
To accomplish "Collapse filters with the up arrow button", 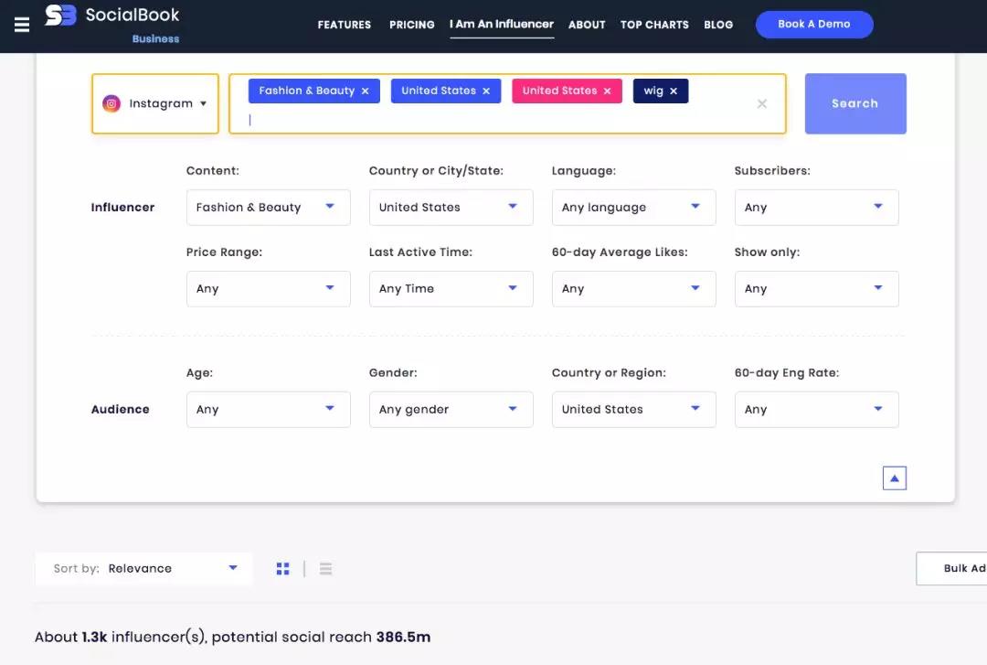I will pyautogui.click(x=894, y=477).
